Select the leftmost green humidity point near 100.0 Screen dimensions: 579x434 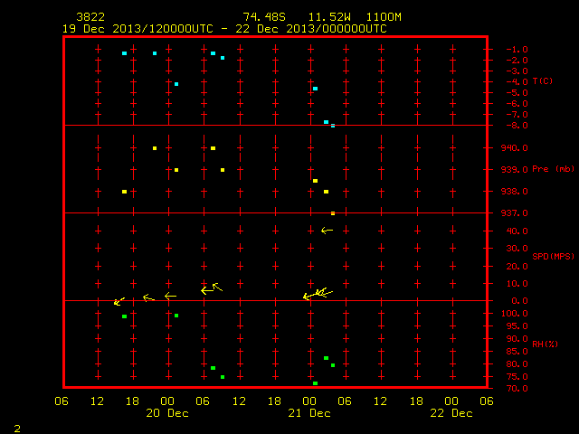[125, 316]
